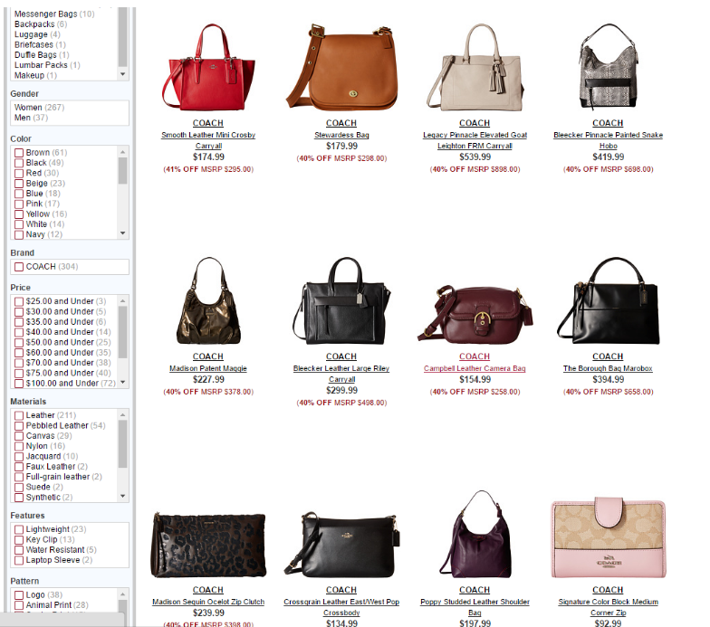Viewport: 710px width, 627px height.
Task: Tick $25.00 and Under price checkbox
Action: click(x=18, y=301)
